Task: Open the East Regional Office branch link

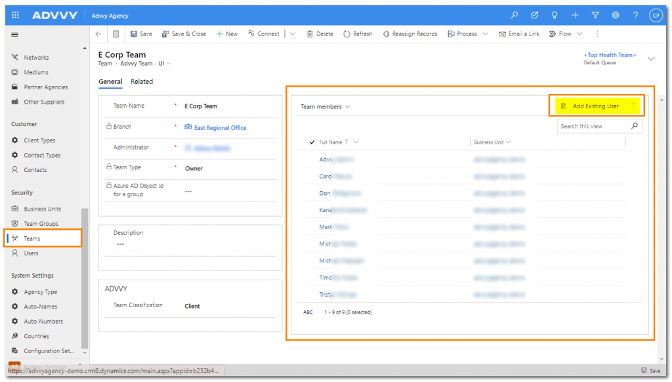Action: click(220, 127)
